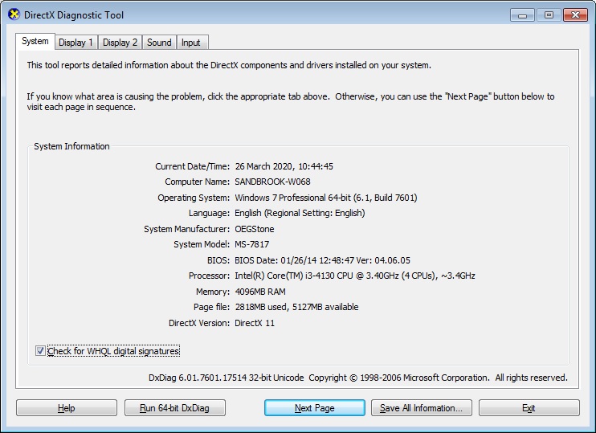Maximize the DirectX Diagnostic Tool window

point(549,14)
